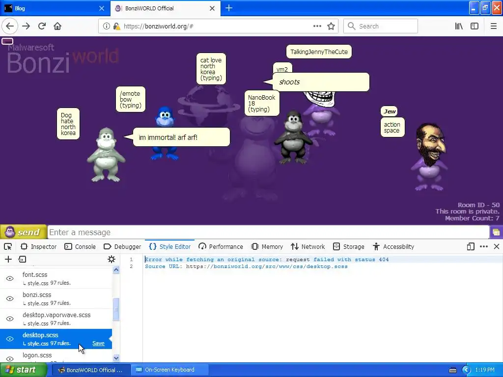Viewport: 503px width, 377px height.
Task: Create a new style sheet with plus icon
Action: click(8, 259)
